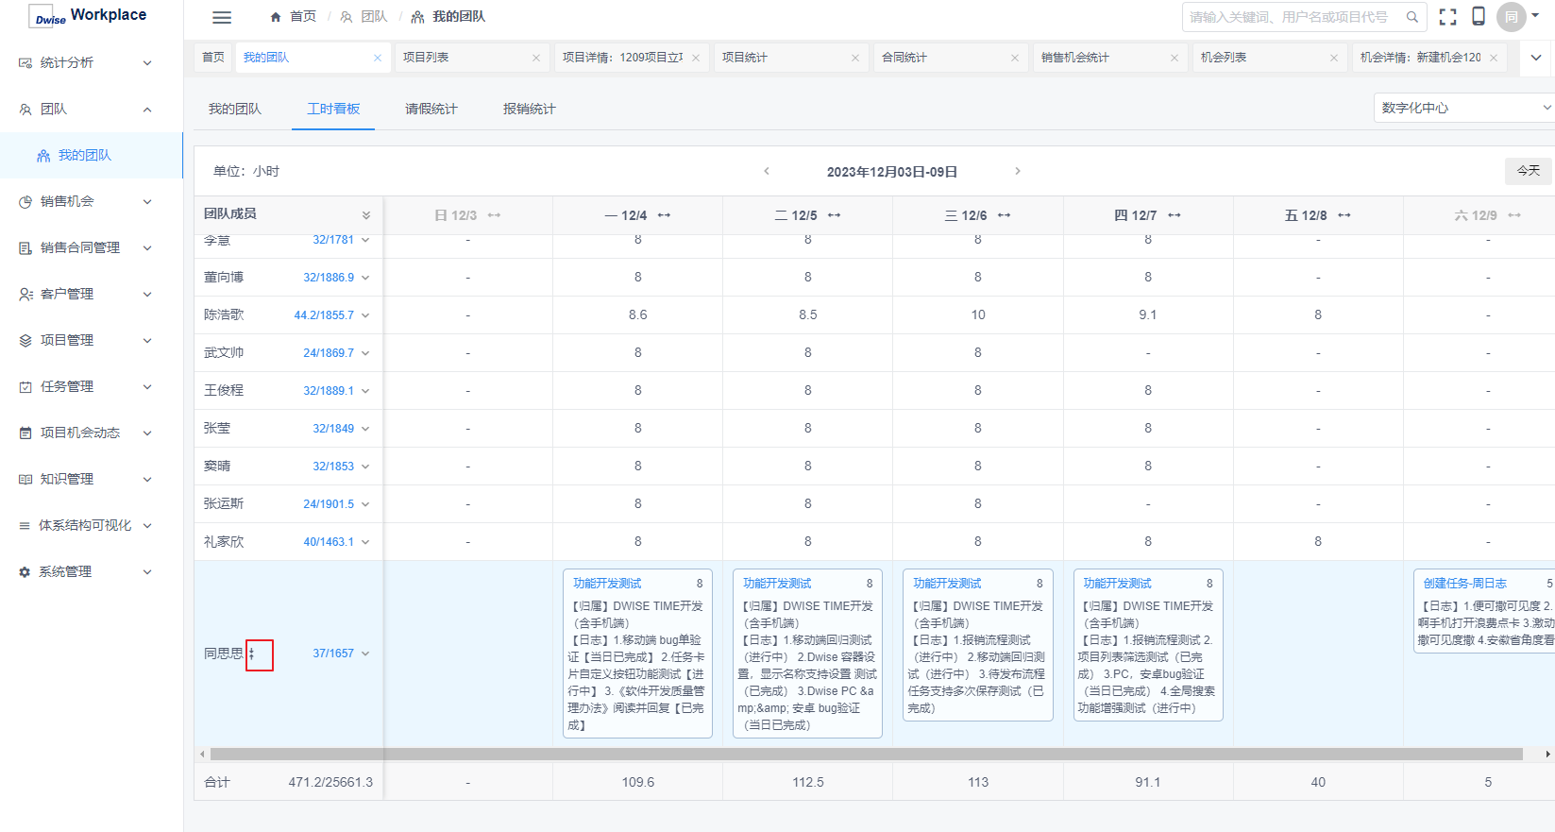Screen dimensions: 1555x832
Task: Click the user avatar icon
Action: click(x=1511, y=17)
